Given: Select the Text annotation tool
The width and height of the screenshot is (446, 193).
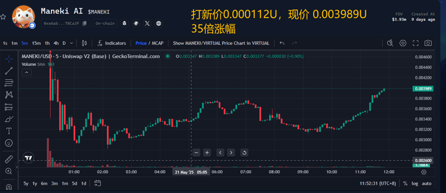Looking at the screenshot, I should [x=9, y=131].
